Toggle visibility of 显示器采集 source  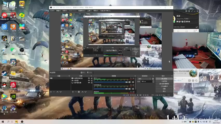coord(89,83)
